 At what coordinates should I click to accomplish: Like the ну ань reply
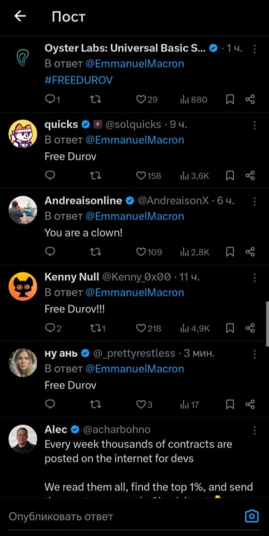coord(141,404)
